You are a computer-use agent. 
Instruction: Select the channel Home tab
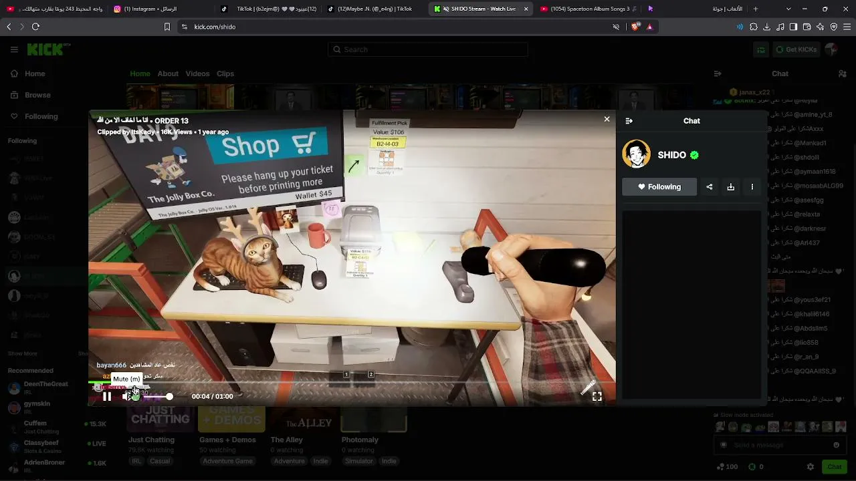[140, 73]
